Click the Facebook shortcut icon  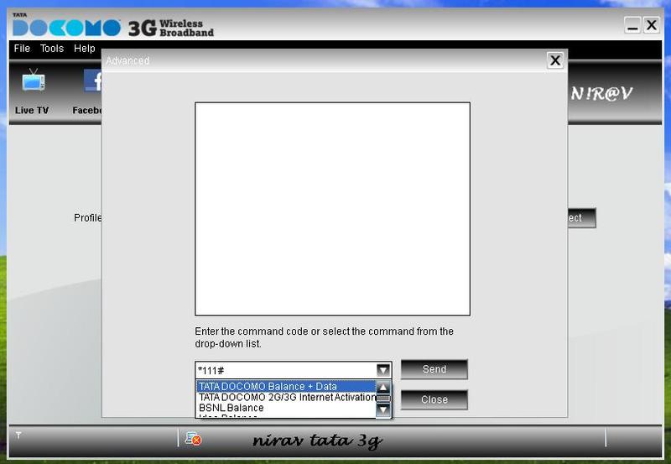92,82
